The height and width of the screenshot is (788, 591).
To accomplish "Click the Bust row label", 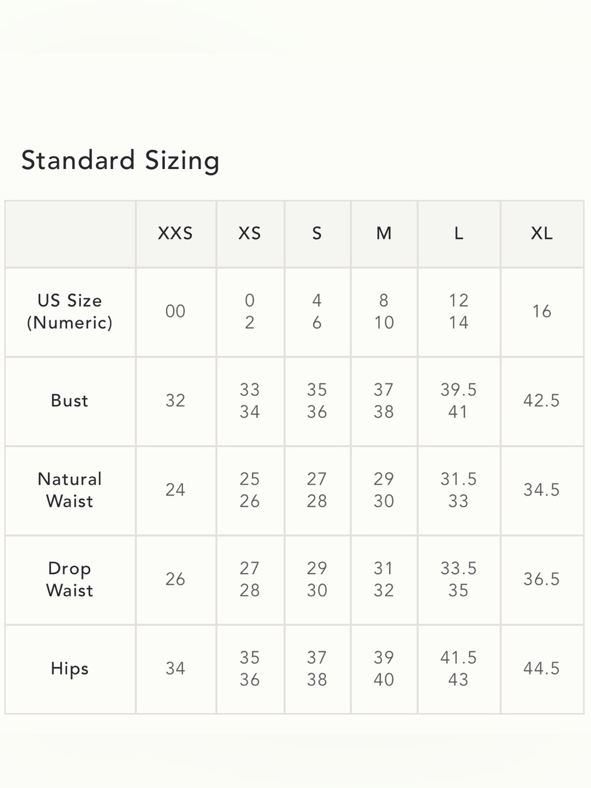I will click(x=70, y=401).
